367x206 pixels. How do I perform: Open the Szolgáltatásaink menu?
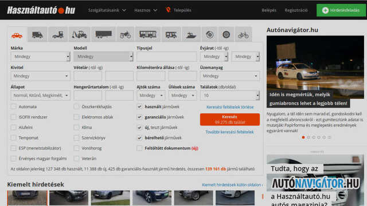pos(107,10)
